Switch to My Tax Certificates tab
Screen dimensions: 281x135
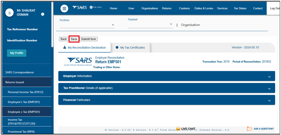[130, 47]
